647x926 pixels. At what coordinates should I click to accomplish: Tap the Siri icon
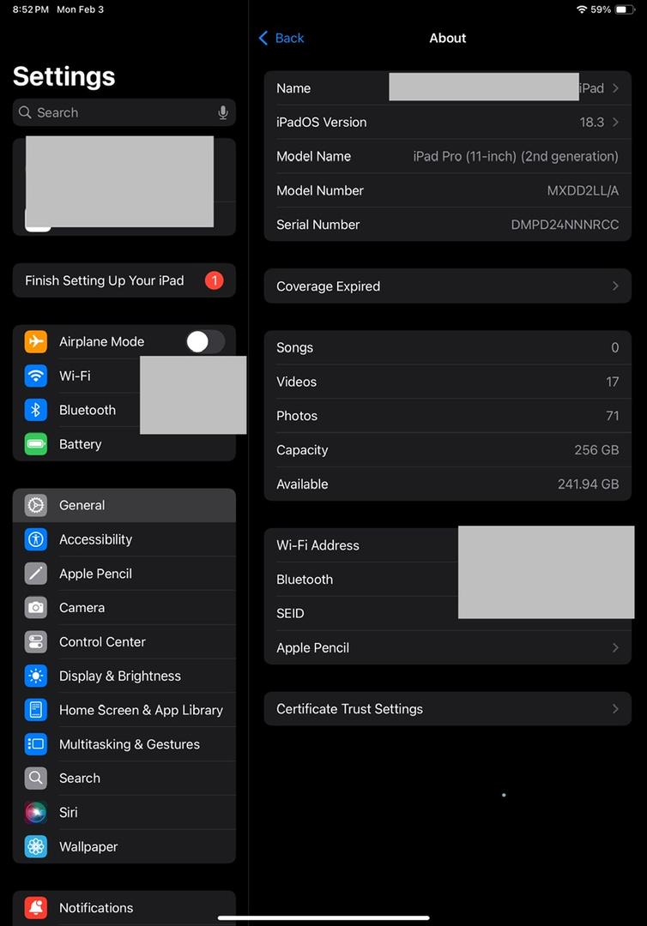(36, 813)
